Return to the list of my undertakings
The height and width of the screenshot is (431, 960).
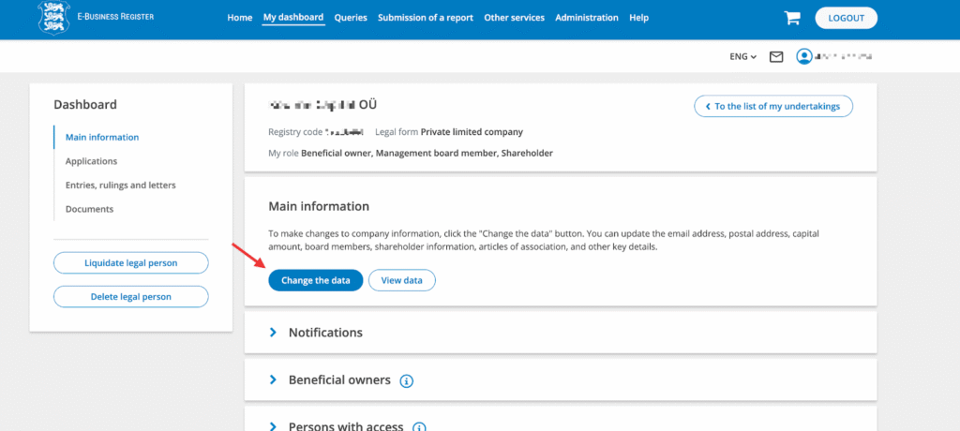coord(773,106)
